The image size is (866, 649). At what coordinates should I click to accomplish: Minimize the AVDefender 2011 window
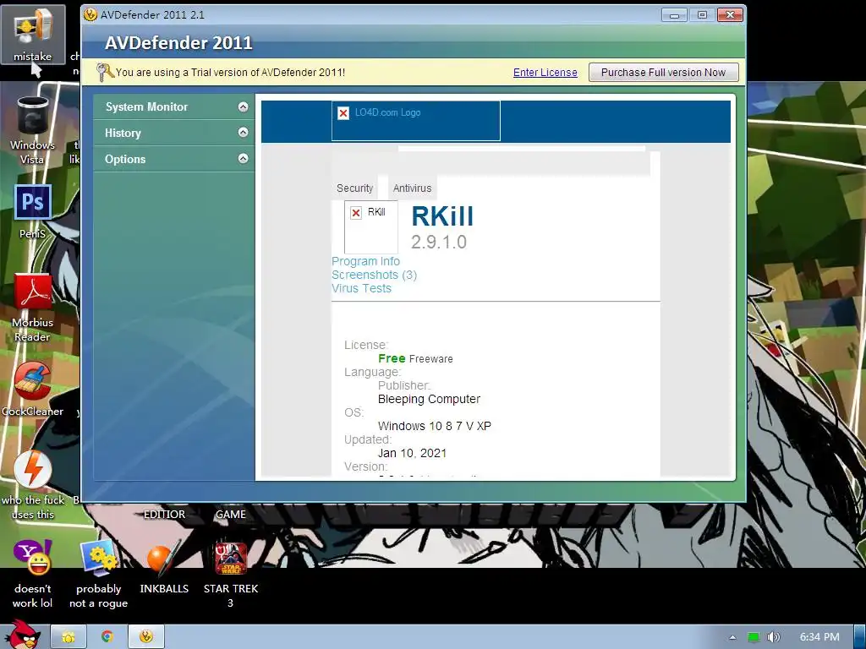point(674,15)
